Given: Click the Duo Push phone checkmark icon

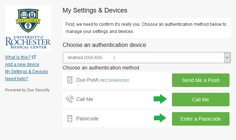Looking at the screenshot, I should pyautogui.click(x=70, y=80).
